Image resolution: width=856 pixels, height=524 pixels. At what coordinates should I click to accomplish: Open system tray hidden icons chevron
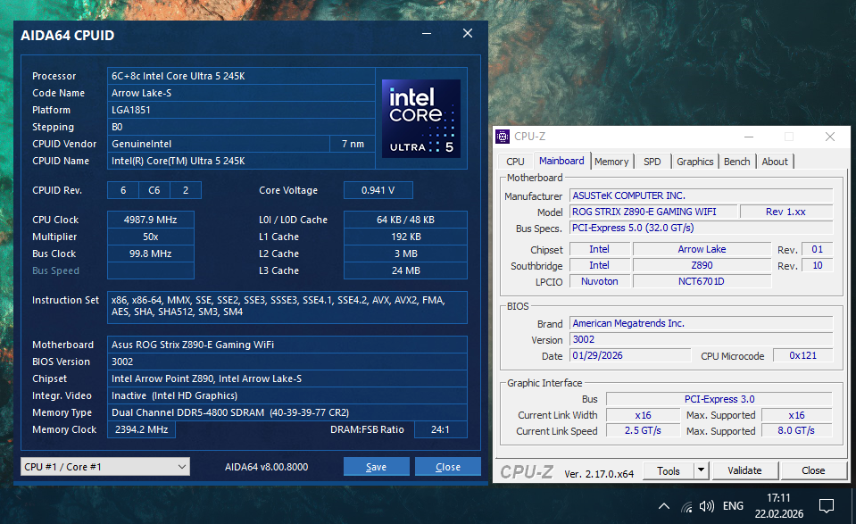664,506
